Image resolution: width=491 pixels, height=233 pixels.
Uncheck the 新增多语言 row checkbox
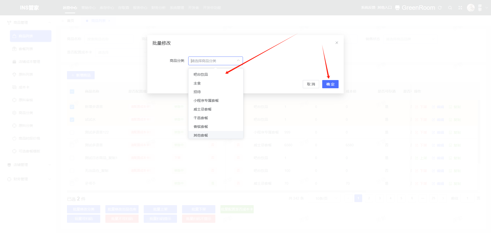(x=72, y=107)
